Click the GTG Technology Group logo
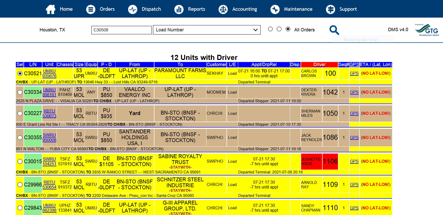Image resolution: width=443 pixels, height=215 pixels. [x=427, y=30]
